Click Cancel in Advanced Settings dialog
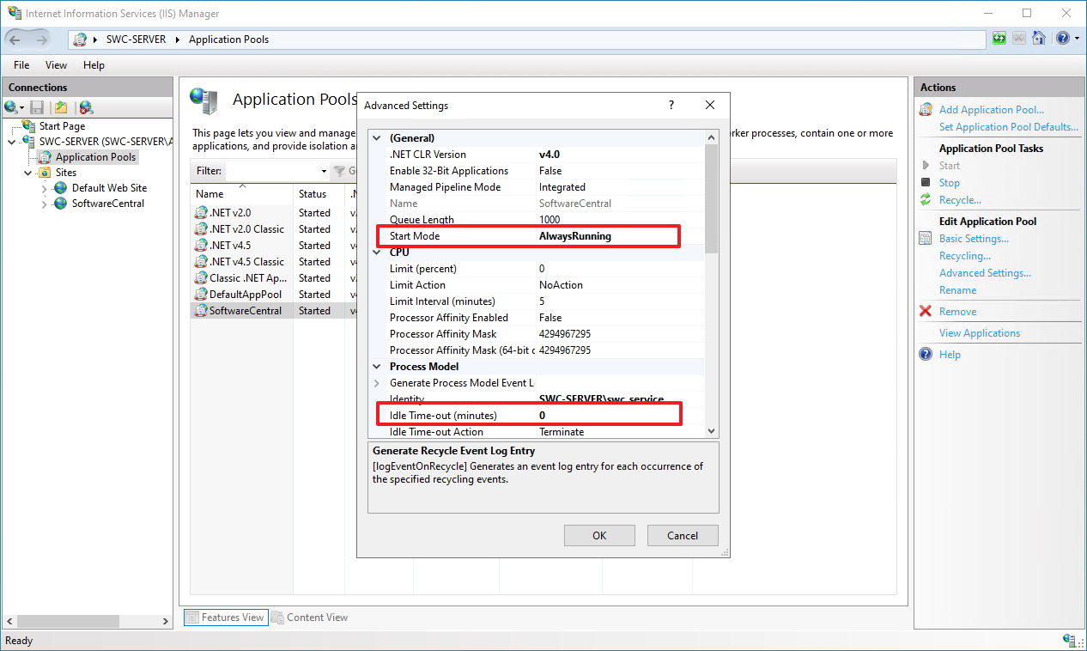 (x=683, y=535)
